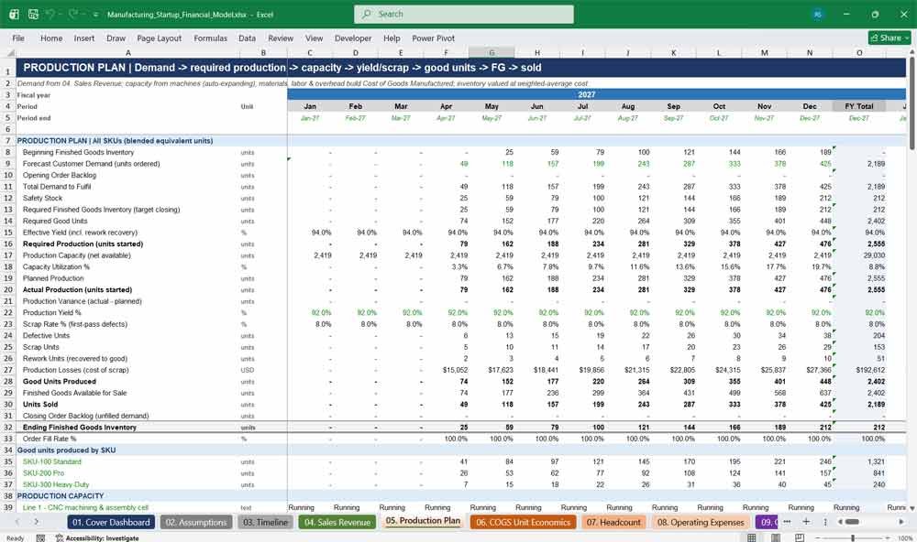Select row 32 header

(8, 427)
